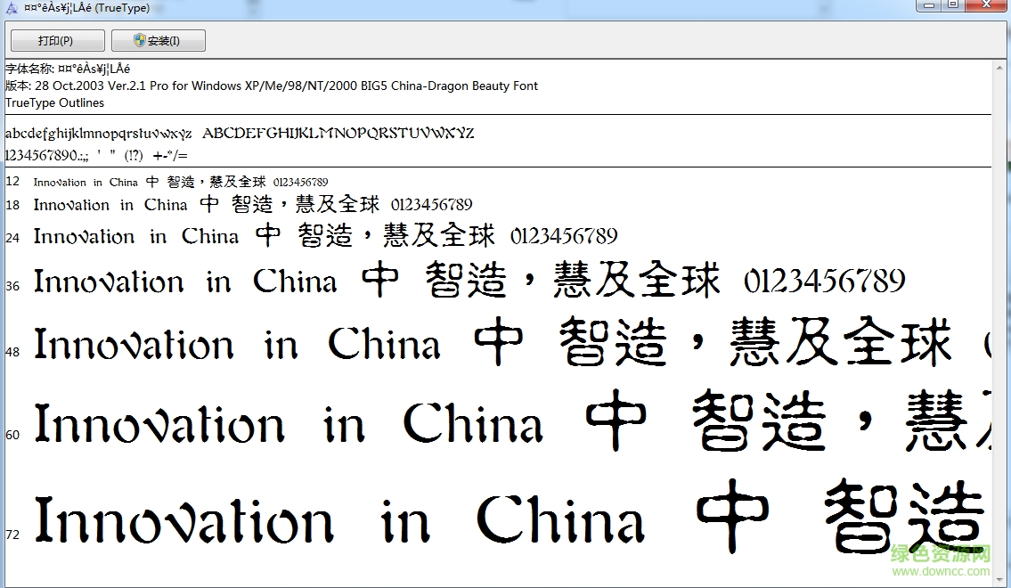Minimize the font preview window
This screenshot has height=588, width=1011.
927,6
